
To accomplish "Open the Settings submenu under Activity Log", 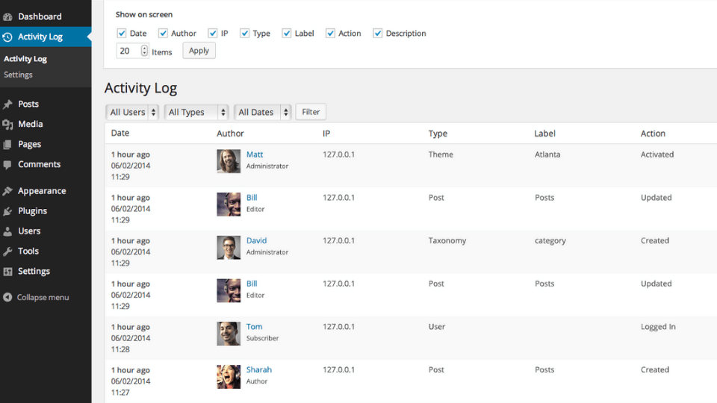I will (x=18, y=75).
